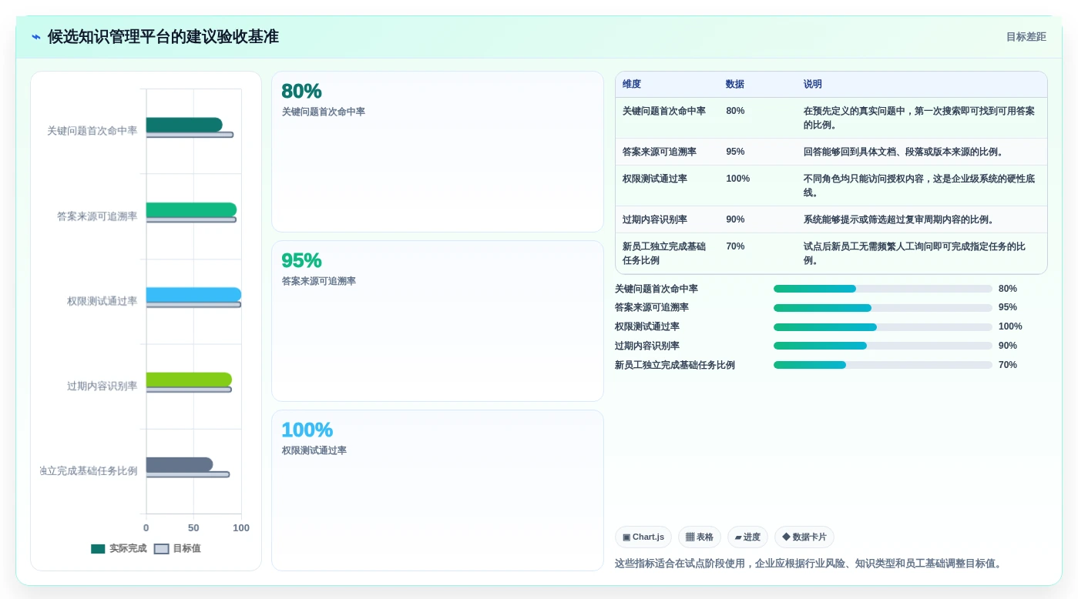This screenshot has height=599, width=1078.
Task: Click the footer note about 试点阶段 indicators
Action: click(x=810, y=564)
